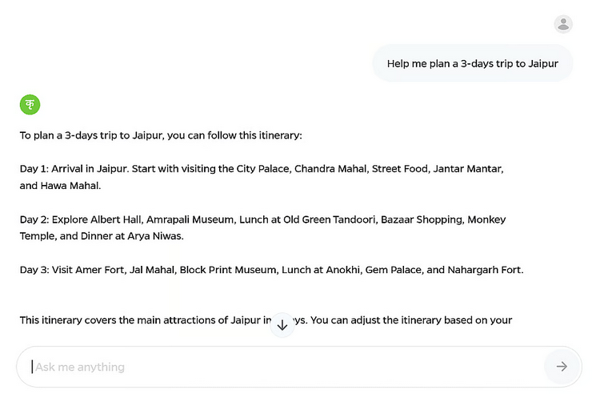Click the green Krutrim assistant avatar
The height and width of the screenshot is (394, 592).
30,104
